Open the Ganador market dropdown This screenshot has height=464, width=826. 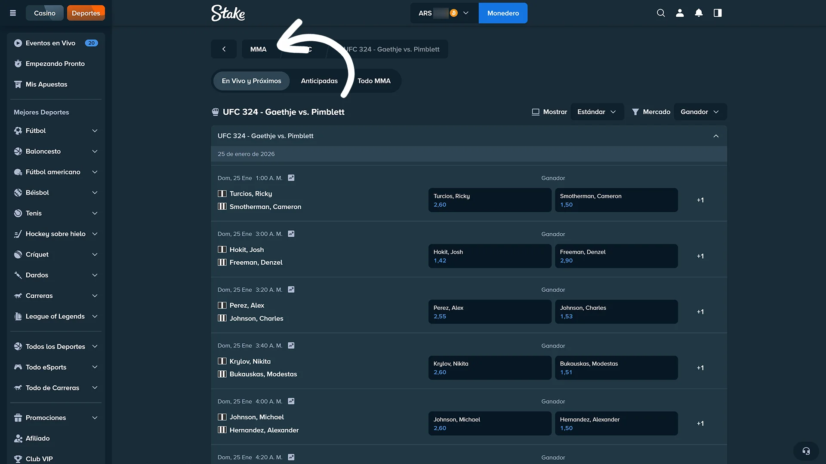pos(700,112)
